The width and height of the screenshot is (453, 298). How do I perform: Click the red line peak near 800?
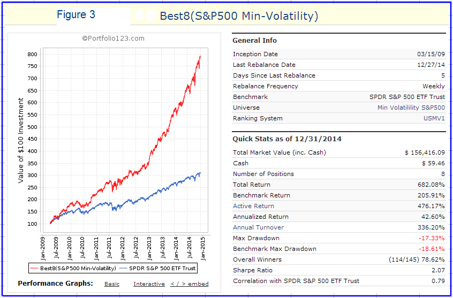point(200,56)
